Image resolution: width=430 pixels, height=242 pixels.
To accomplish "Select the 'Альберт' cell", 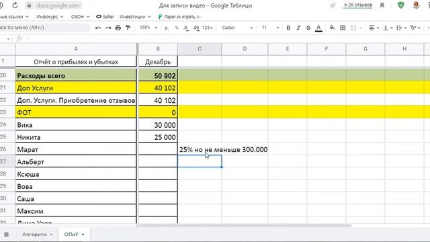I will coord(76,162).
